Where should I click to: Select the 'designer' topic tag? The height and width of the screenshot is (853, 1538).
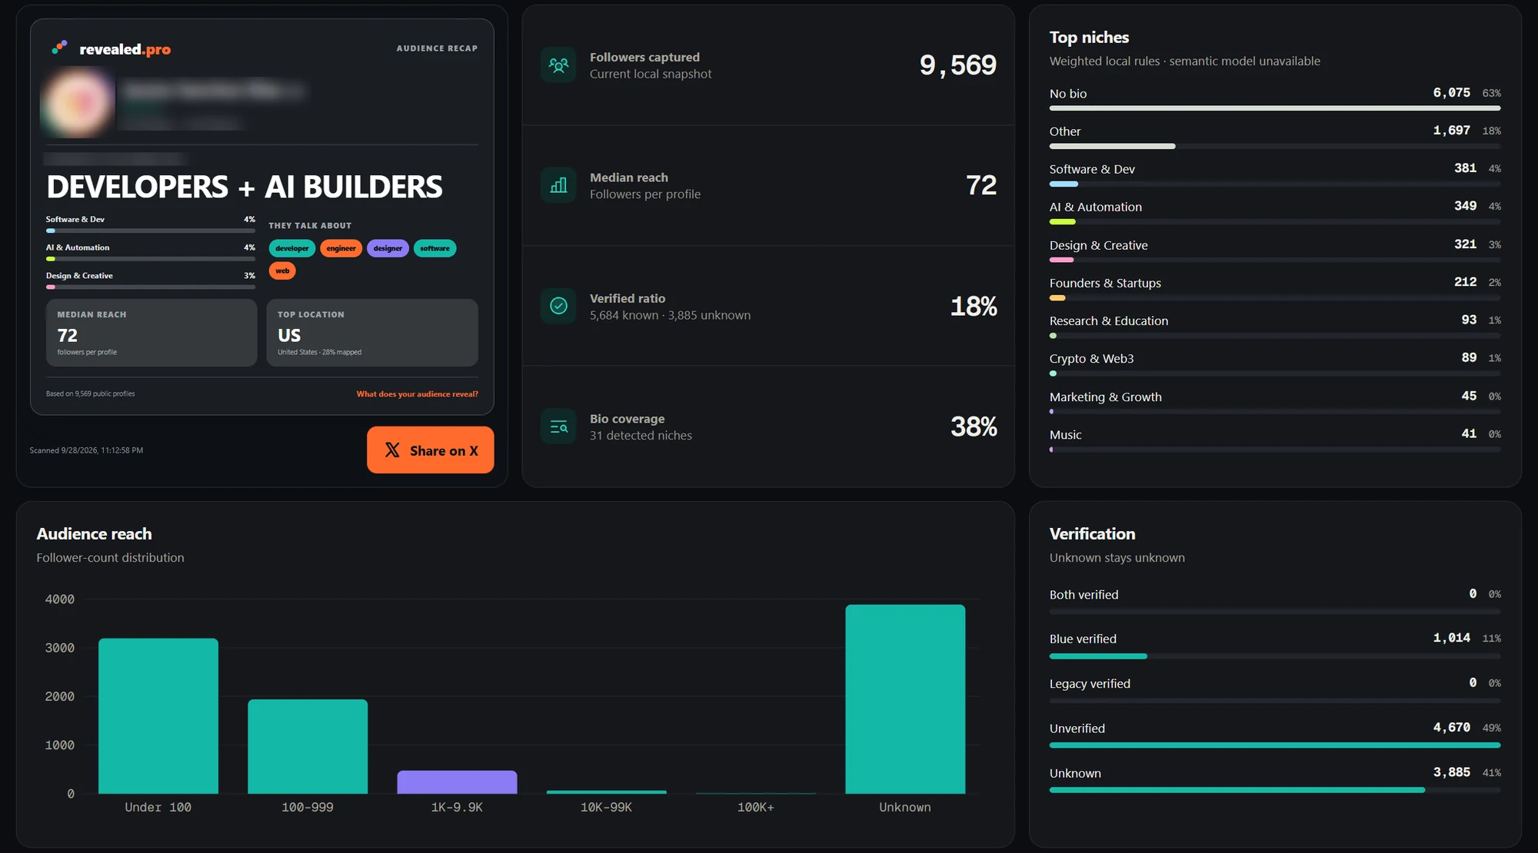388,248
